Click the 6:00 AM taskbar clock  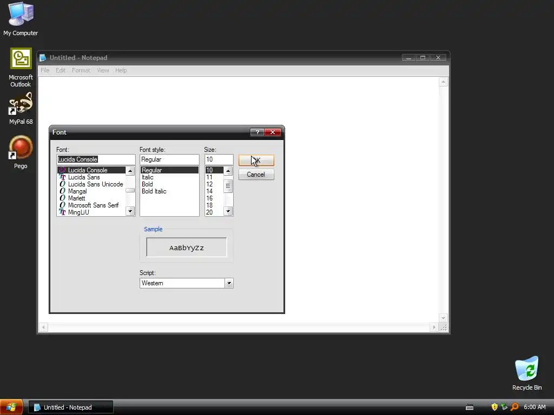pyautogui.click(x=535, y=407)
